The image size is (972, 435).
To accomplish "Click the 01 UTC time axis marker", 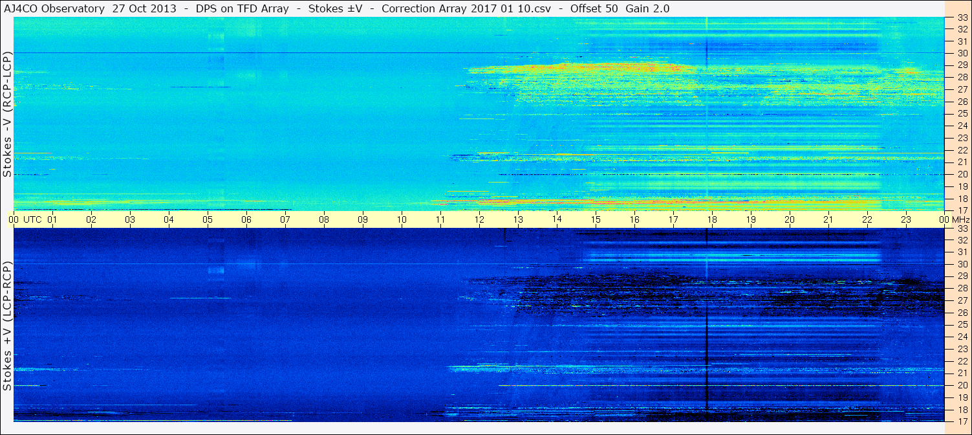I will 52,219.
